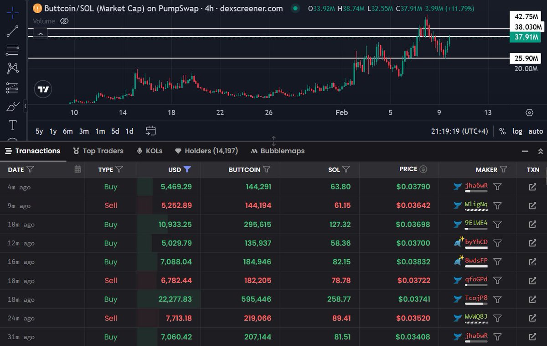Open the first Buy transaction's TXN link
Screen dimensions: 547x346
coord(532,186)
